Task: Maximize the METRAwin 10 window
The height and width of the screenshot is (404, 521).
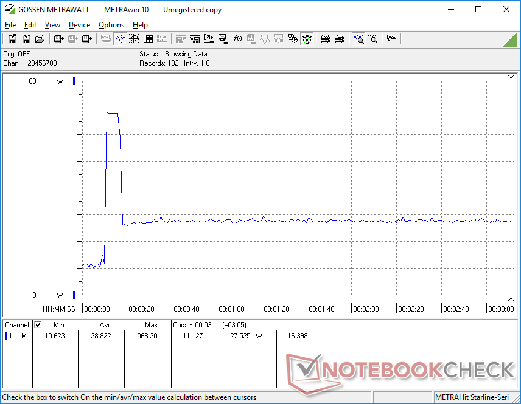Action: coord(478,9)
